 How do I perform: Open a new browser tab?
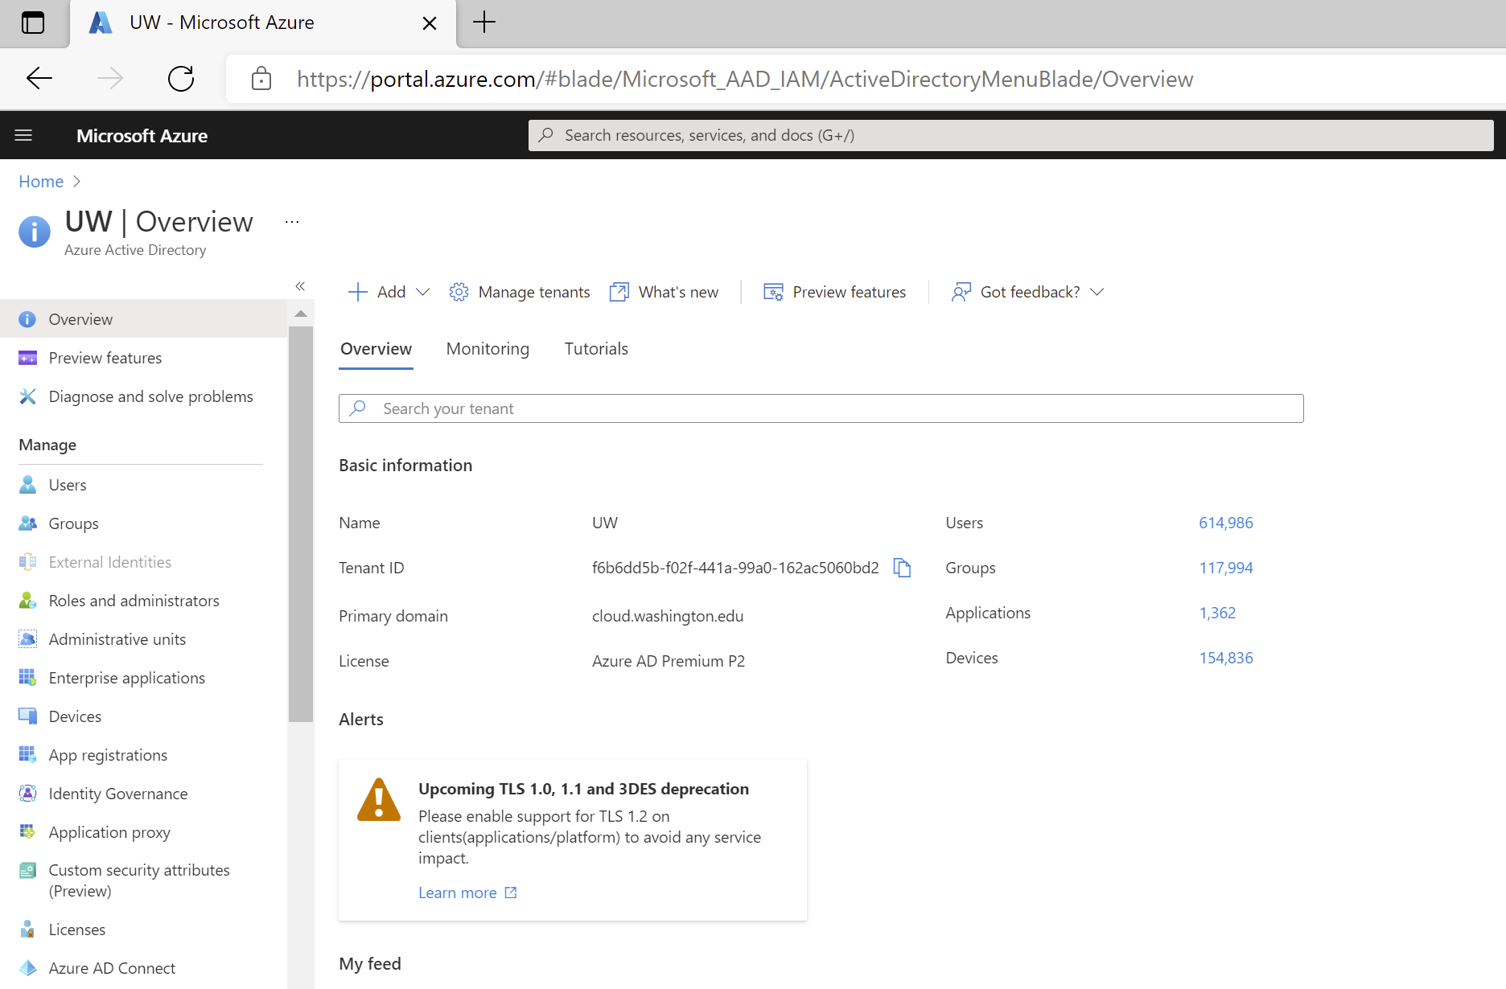click(x=484, y=23)
